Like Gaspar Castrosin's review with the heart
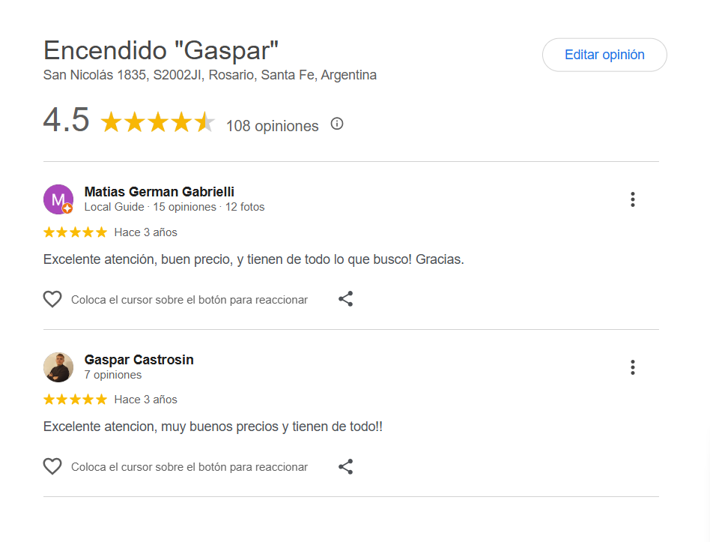 (52, 466)
